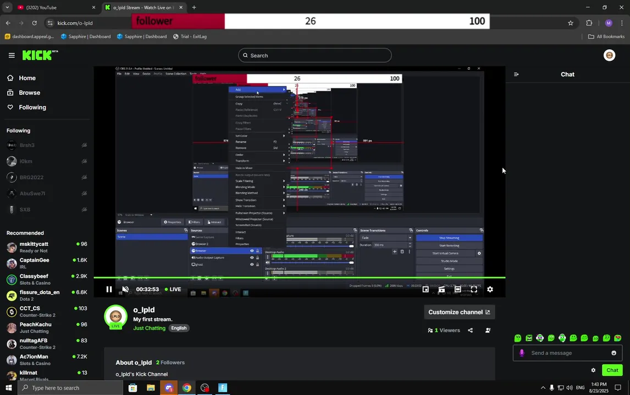Open a new browser tab
Image resolution: width=630 pixels, height=395 pixels.
click(x=194, y=7)
